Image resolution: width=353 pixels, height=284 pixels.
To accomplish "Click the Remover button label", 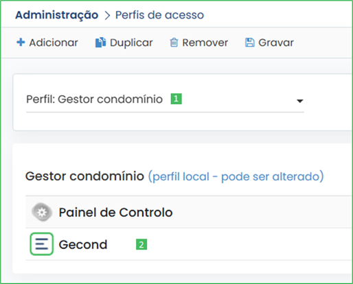I will click(x=205, y=43).
